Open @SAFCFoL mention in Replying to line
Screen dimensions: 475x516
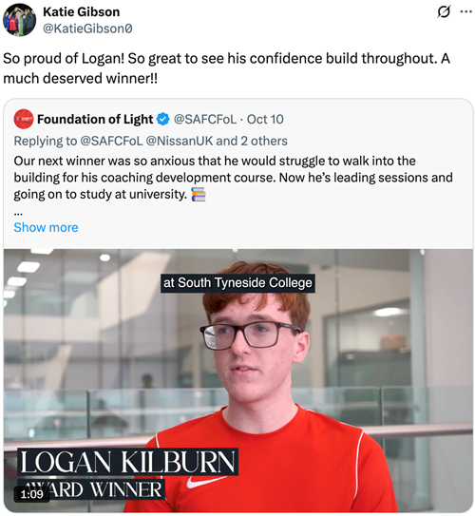click(x=111, y=142)
